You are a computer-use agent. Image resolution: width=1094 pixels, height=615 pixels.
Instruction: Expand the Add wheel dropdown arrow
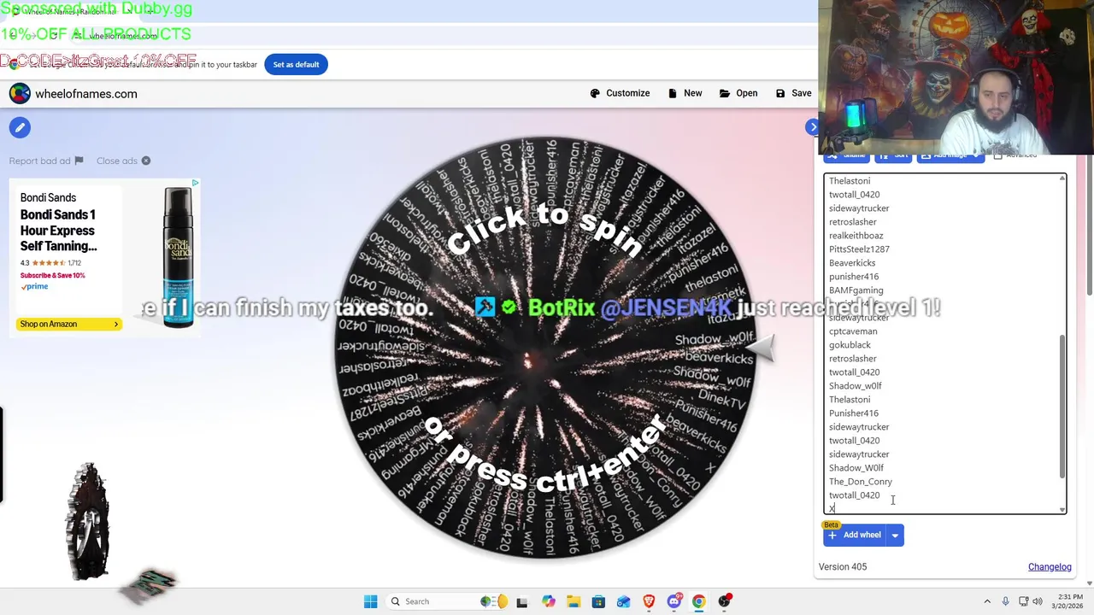(x=895, y=535)
